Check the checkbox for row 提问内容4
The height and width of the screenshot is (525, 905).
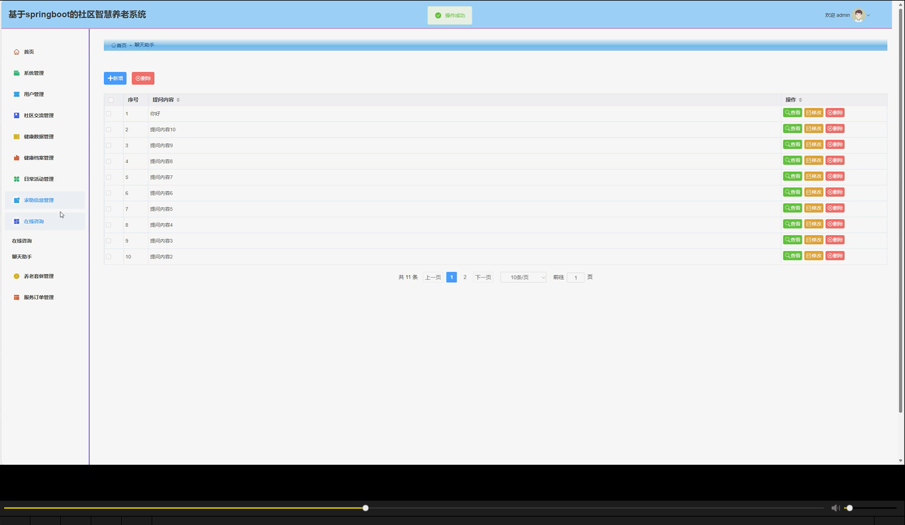(109, 225)
